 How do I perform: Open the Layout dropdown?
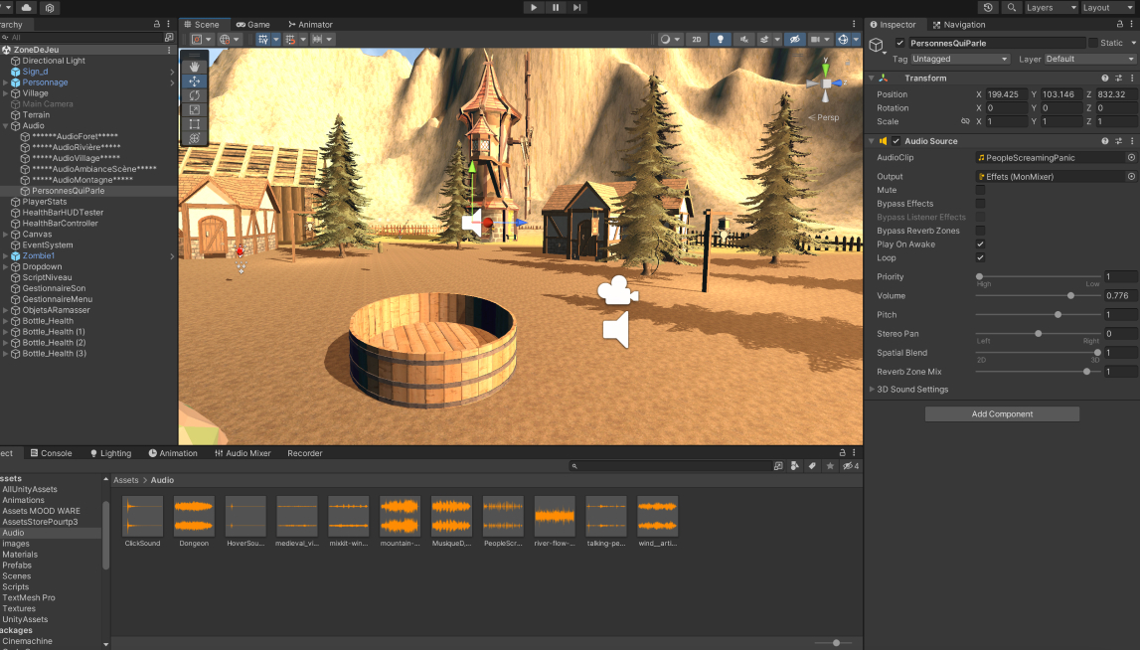point(1107,7)
